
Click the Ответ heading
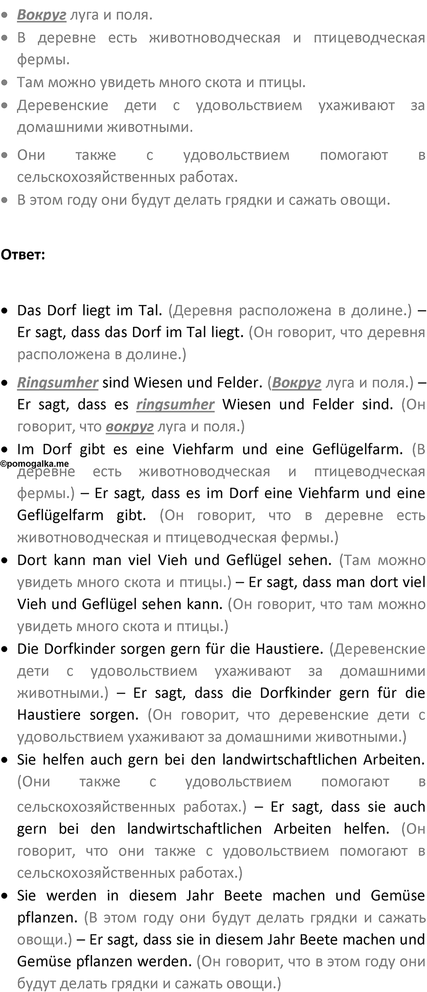pos(23,254)
